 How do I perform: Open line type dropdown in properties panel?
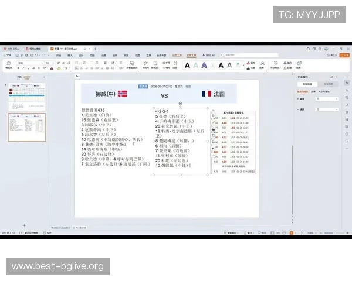tap(327, 109)
